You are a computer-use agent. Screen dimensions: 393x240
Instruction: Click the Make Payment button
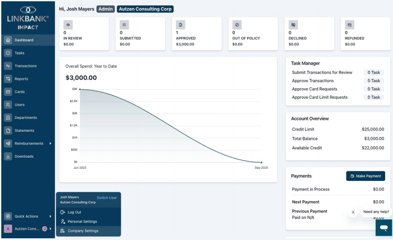[x=366, y=176]
